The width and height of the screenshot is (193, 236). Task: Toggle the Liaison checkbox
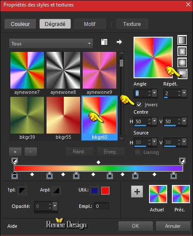(138, 152)
